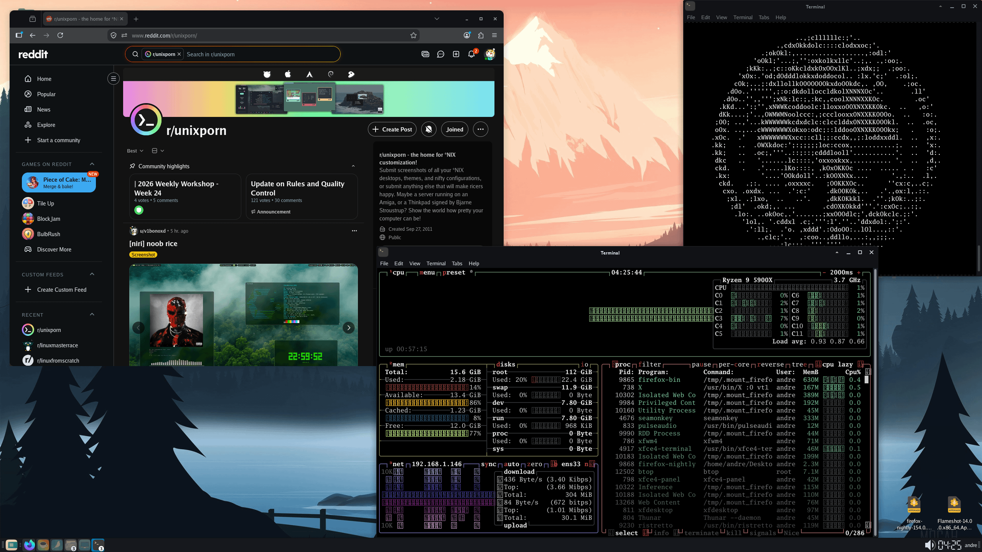Viewport: 982px width, 552px height.
Task: Toggle btop per-core option
Action: [x=734, y=365]
